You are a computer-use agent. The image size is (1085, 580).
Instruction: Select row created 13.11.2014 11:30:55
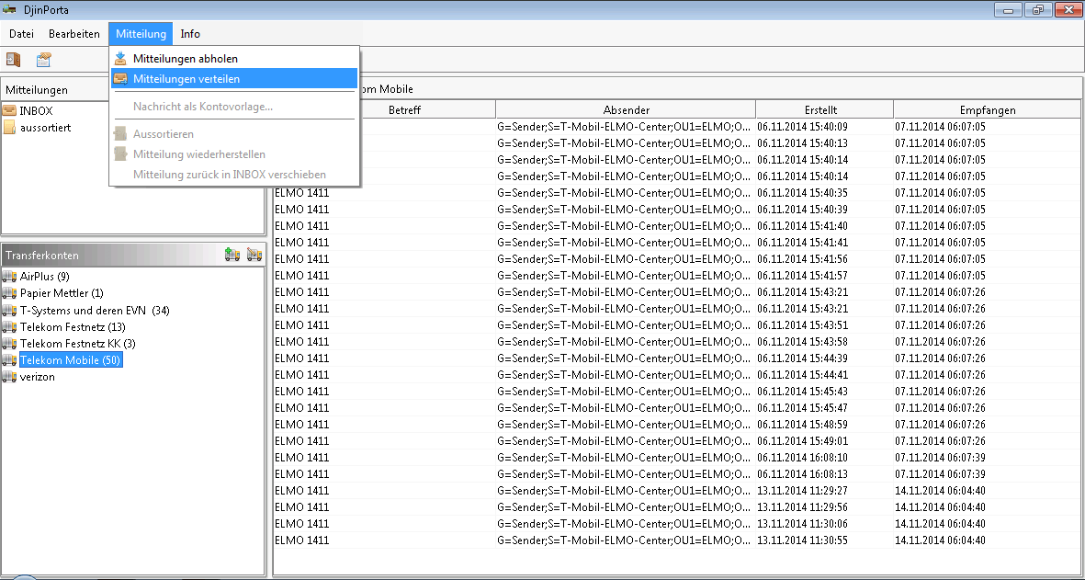pos(677,540)
